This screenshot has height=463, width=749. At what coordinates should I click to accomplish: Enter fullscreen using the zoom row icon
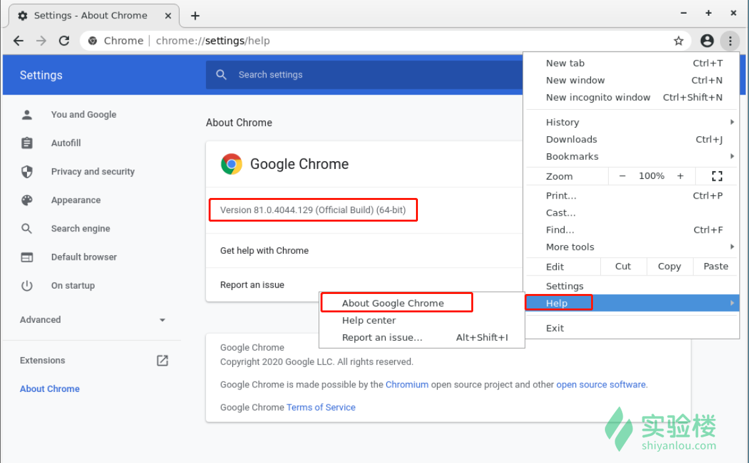click(717, 176)
